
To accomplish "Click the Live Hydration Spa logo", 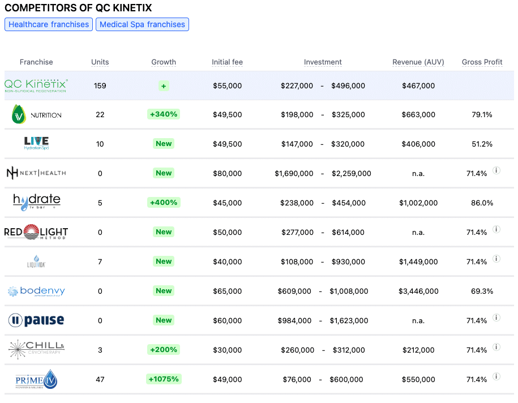I will pyautogui.click(x=36, y=143).
